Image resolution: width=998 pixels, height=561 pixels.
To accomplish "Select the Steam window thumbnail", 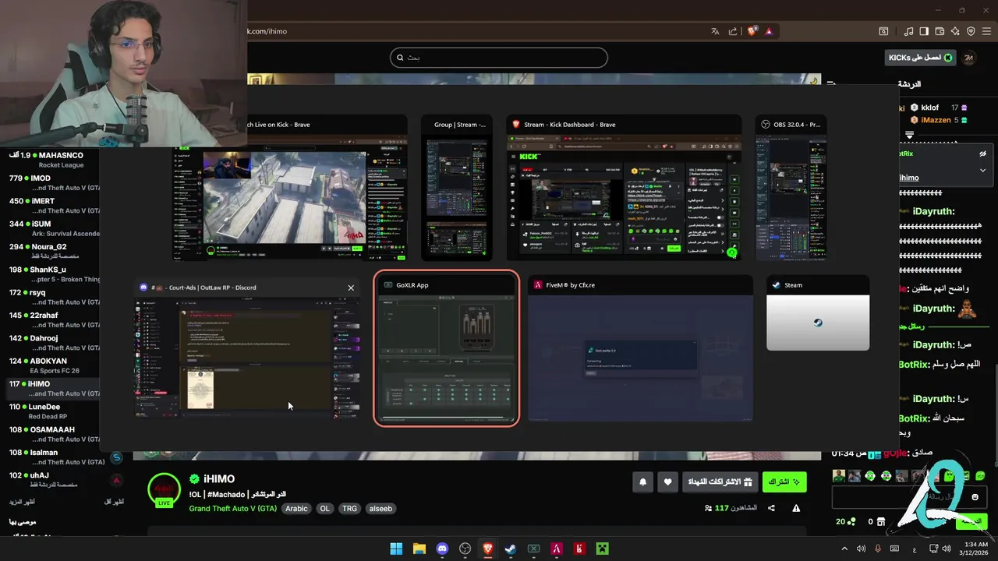I will [x=818, y=313].
